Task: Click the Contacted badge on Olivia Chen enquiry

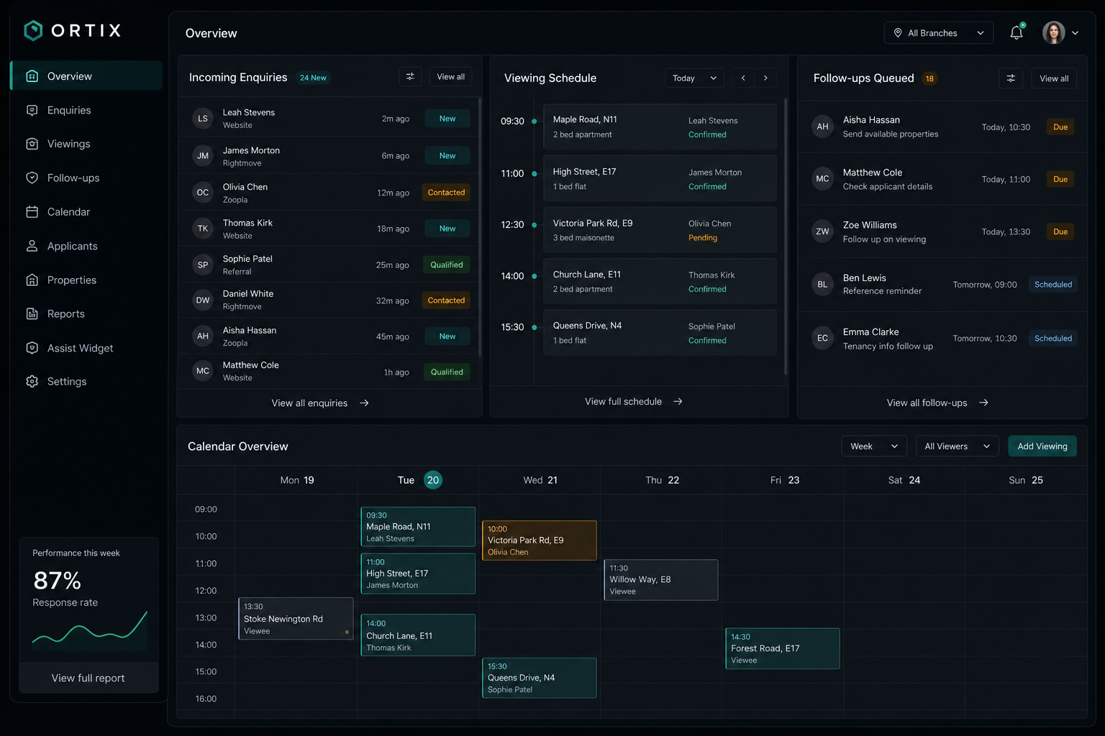Action: click(x=446, y=193)
